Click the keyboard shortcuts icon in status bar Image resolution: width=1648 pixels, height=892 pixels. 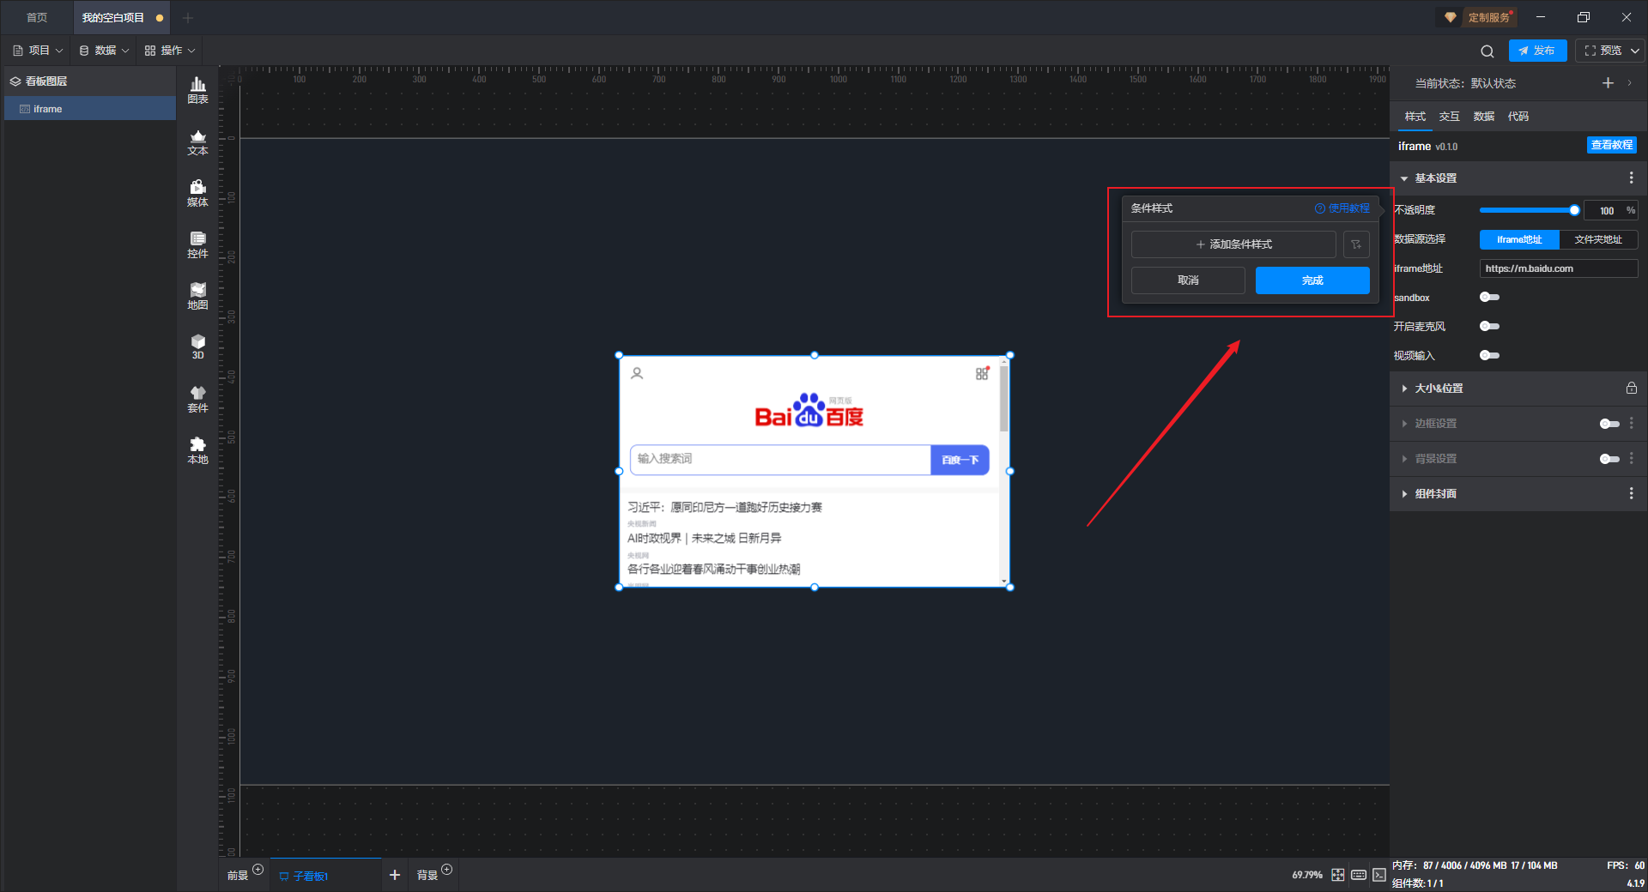click(x=1358, y=875)
